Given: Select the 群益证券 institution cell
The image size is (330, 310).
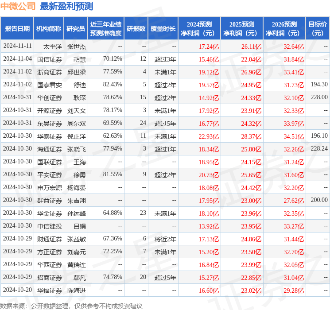Looking at the screenshot, I should click(50, 201).
